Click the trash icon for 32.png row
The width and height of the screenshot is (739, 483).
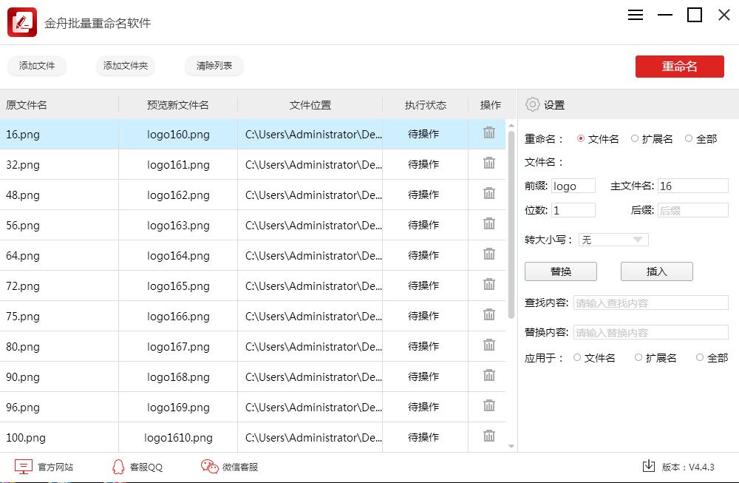[x=488, y=164]
